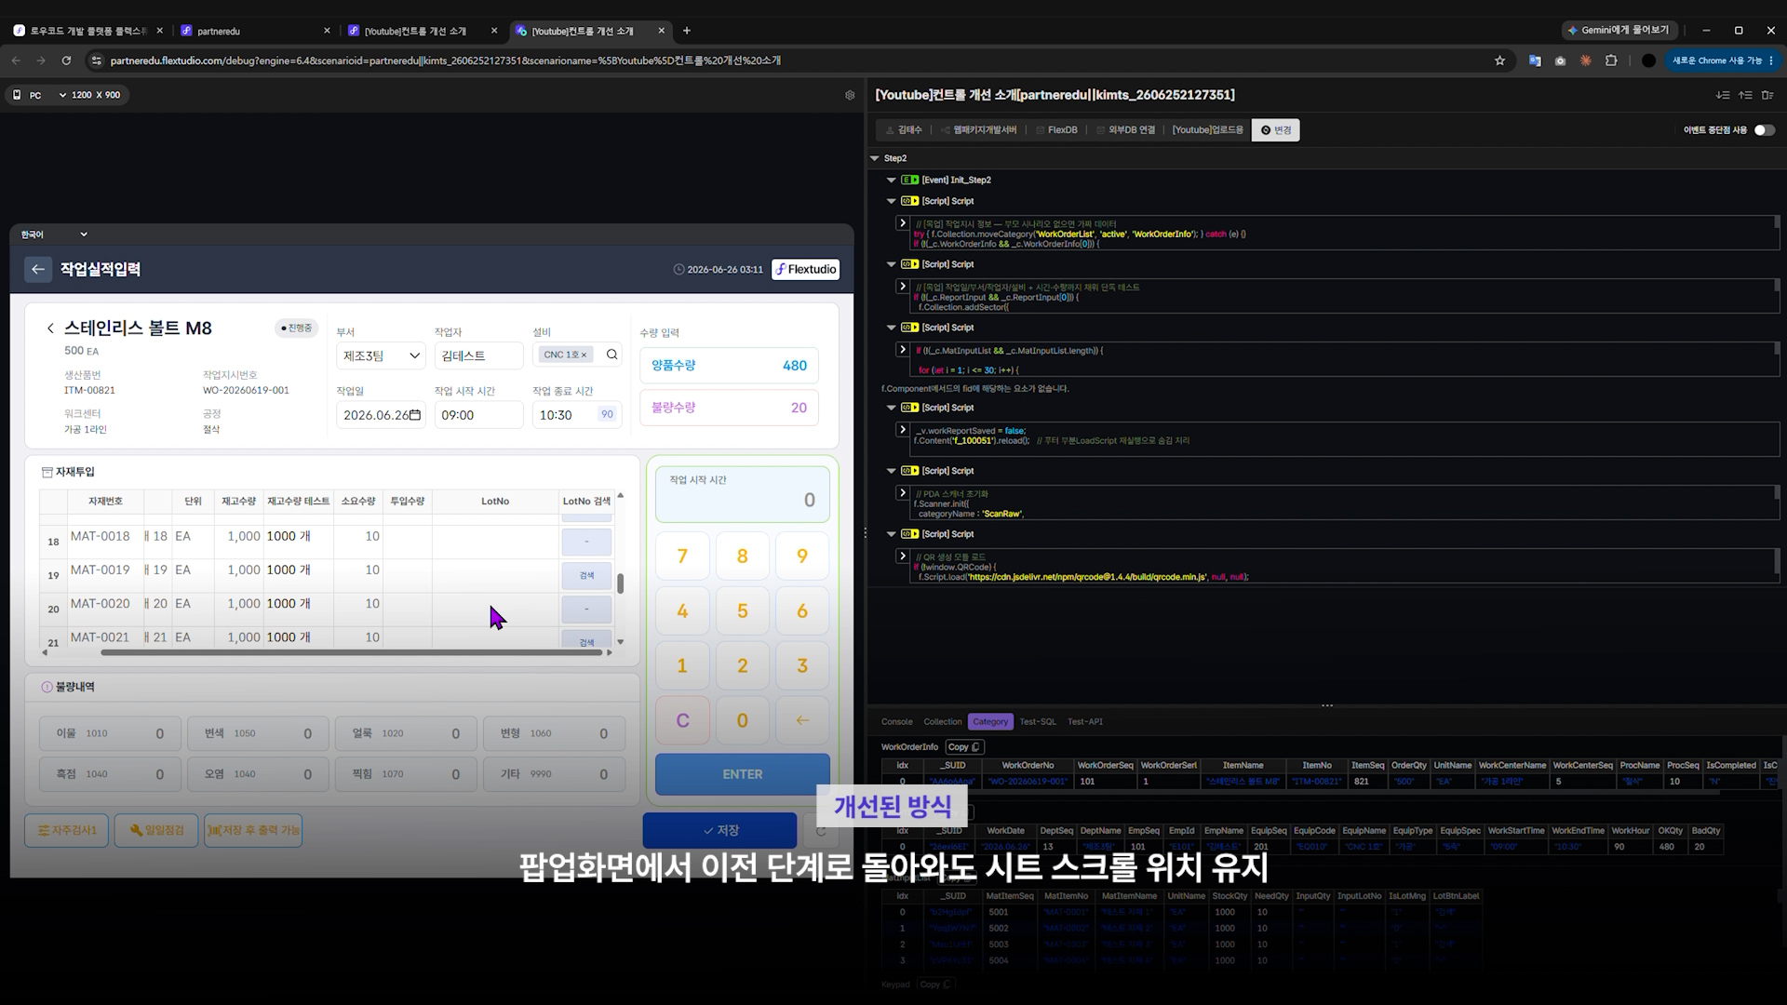Click the 작업 시작 시간 field showing 09:00
Screen dimensions: 1787x1005
[478, 415]
